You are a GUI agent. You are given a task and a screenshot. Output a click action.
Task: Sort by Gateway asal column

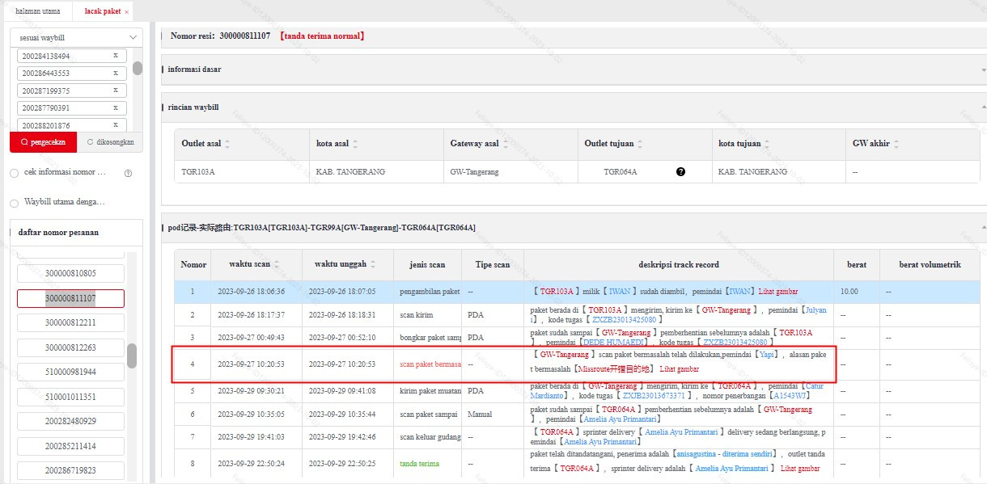[x=506, y=144]
